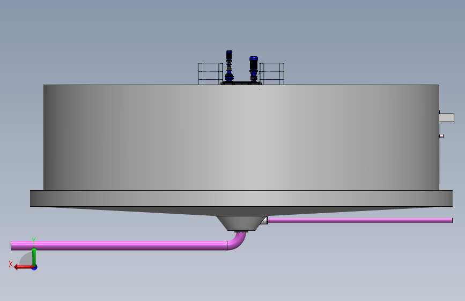Click the red X axis arrow of the triad
465x301 pixels.
pyautogui.click(x=24, y=267)
